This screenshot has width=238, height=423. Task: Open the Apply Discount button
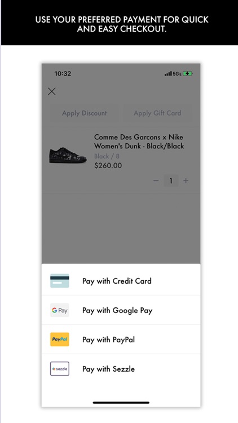(x=84, y=113)
